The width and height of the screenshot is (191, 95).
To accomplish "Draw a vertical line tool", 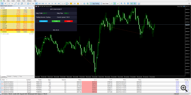I will tap(9, 4).
